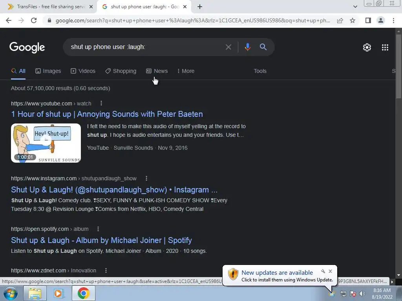
Task: Click the Windows Update tray icon
Action: point(332,294)
